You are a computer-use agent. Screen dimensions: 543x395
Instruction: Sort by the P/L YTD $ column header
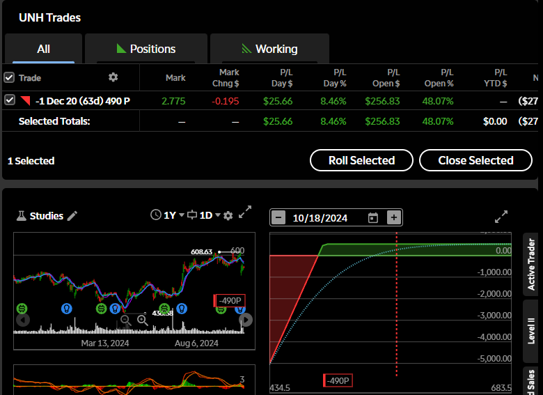pos(496,77)
